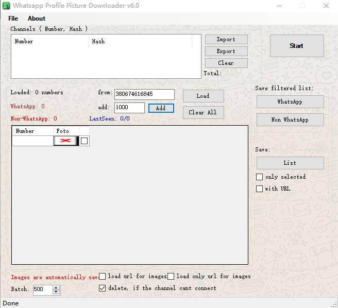This screenshot has width=338, height=308.
Task: Enable the only selected checkbox
Action: (259, 177)
